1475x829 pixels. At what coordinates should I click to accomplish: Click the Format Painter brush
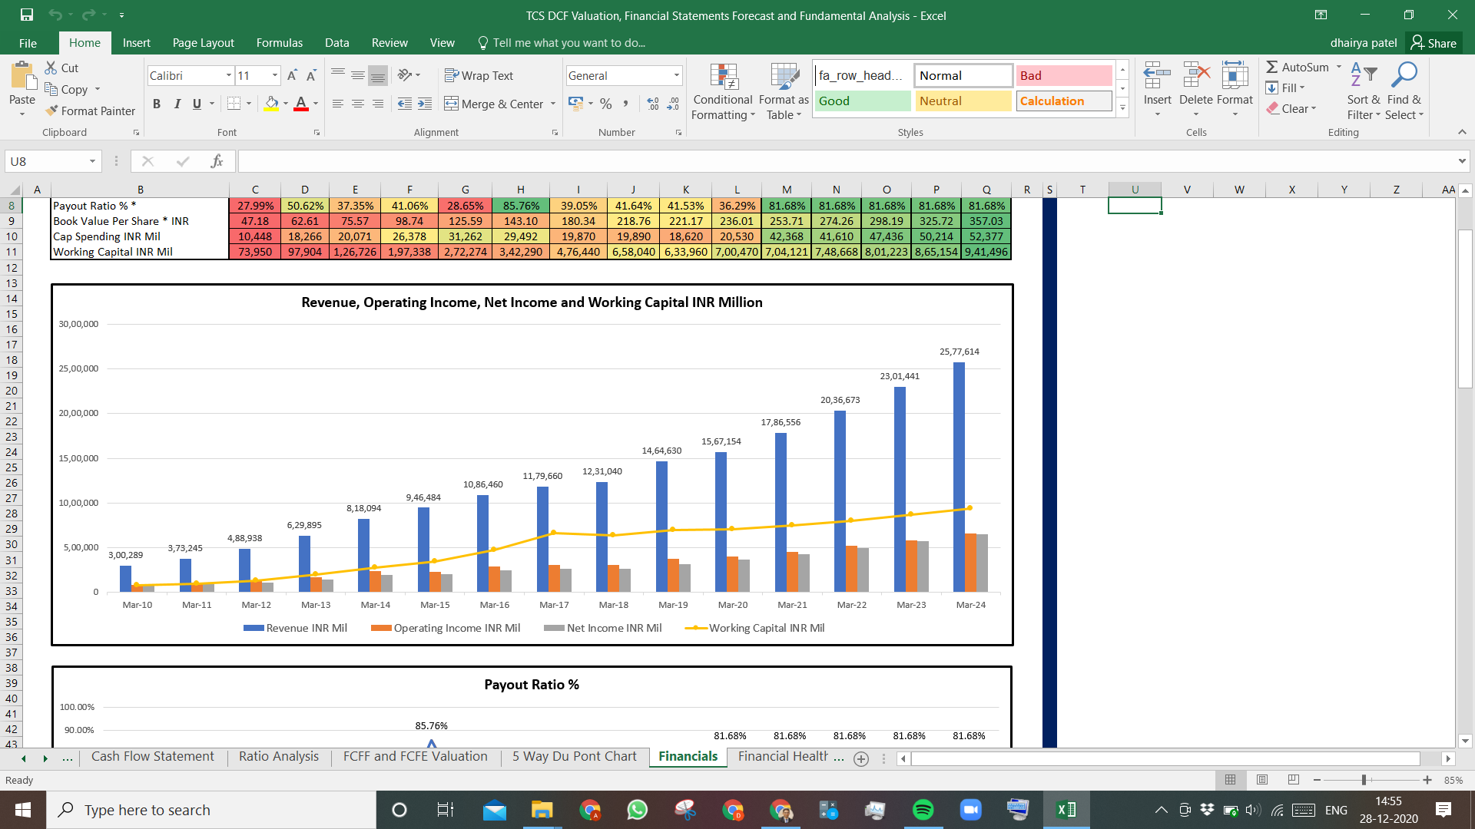click(x=51, y=111)
